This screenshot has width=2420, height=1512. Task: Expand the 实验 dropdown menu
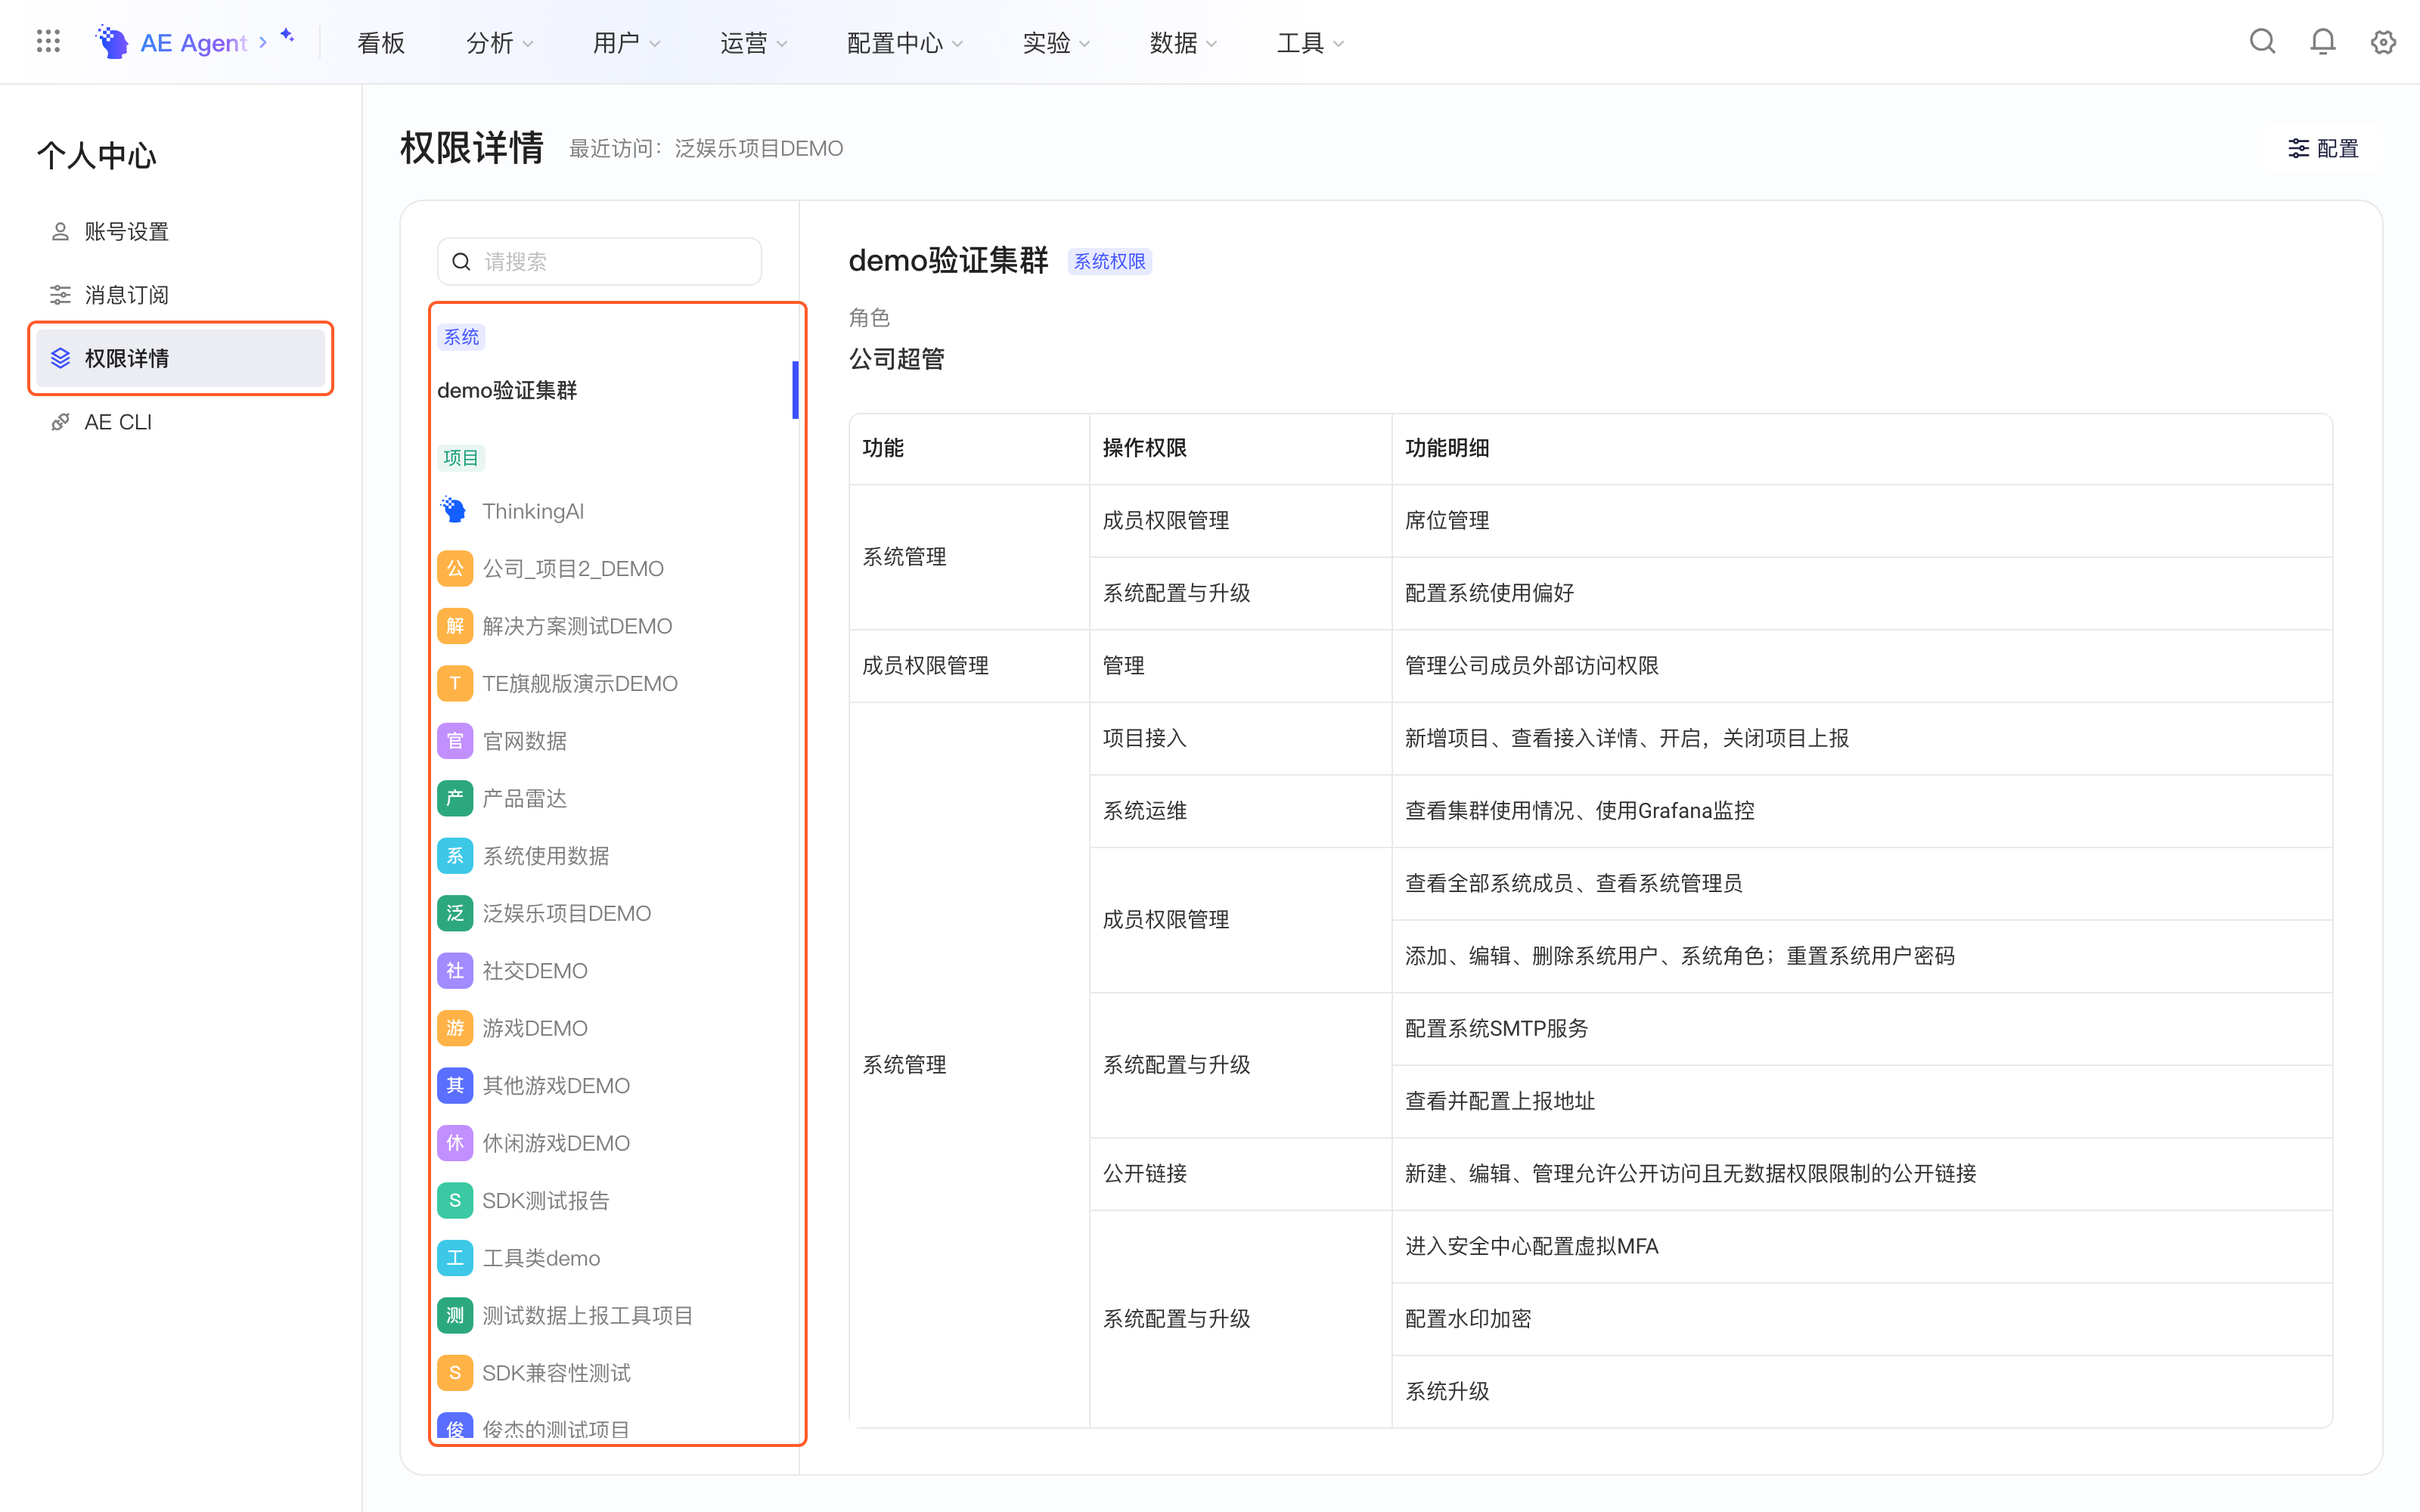1056,43
